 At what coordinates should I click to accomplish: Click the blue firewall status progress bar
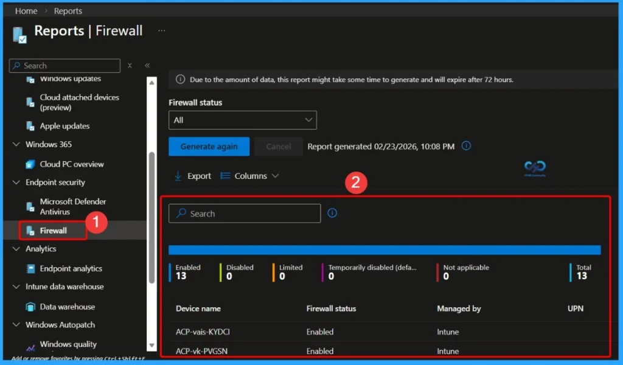click(383, 249)
